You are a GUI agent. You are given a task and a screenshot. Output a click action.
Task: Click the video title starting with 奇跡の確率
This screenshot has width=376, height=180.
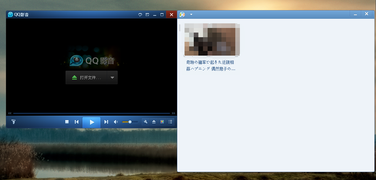[x=211, y=65]
